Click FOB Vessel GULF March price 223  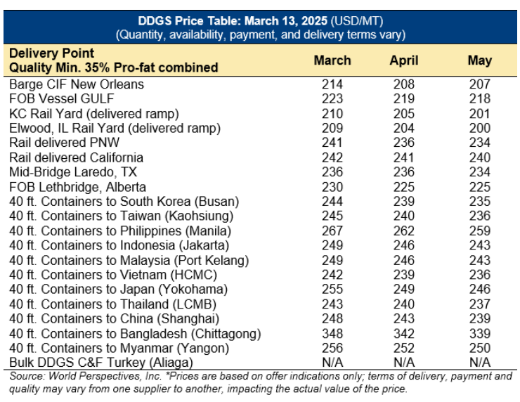click(x=332, y=98)
